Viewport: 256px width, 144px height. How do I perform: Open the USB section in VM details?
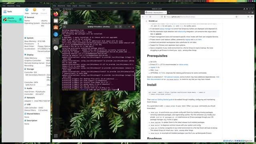(28, 104)
